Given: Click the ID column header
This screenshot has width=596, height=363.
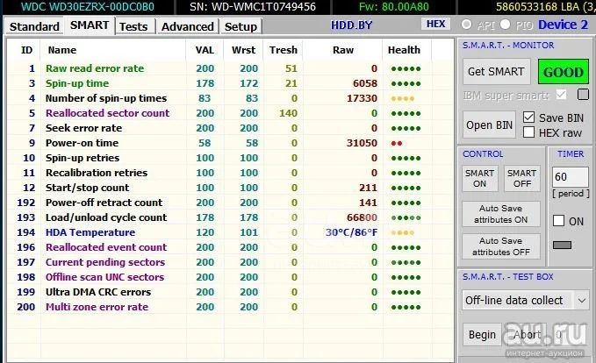Looking at the screenshot, I should 26,50.
